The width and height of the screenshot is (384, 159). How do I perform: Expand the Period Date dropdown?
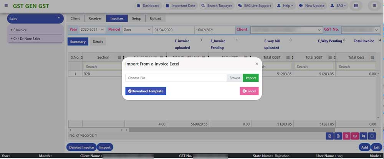[137, 30]
